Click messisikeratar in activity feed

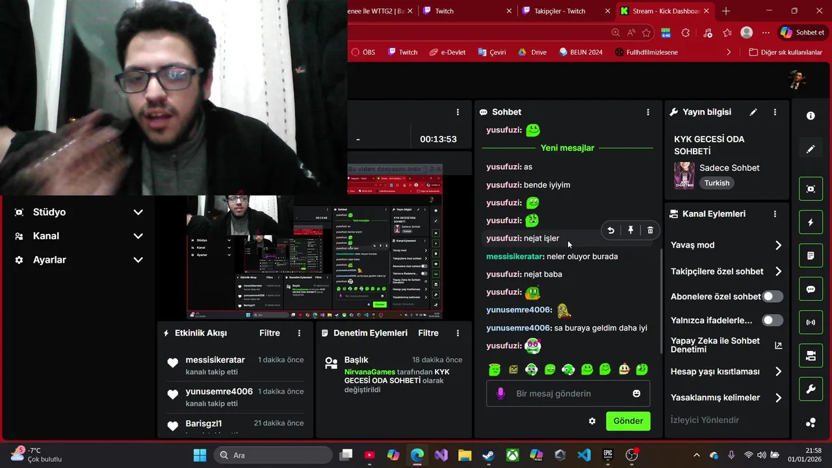point(215,360)
